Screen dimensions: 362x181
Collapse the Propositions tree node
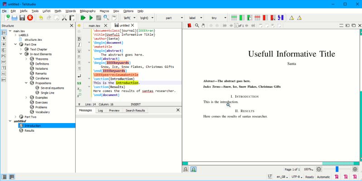point(26,83)
